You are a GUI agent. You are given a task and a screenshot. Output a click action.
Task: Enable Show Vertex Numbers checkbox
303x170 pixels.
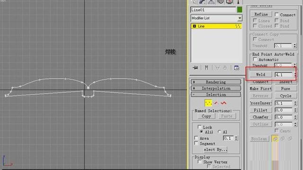[200, 162]
